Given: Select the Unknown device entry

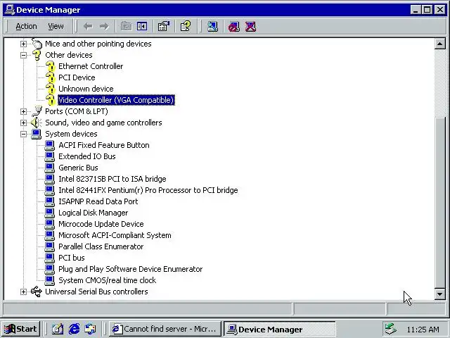Looking at the screenshot, I should [86, 89].
